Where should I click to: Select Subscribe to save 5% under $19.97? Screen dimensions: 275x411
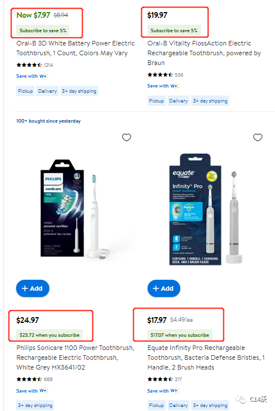point(174,31)
